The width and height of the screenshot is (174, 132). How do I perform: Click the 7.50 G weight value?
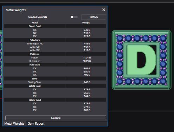[x=87, y=47]
